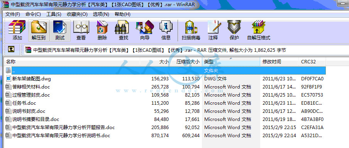
Task: Click the DWG icon of 新车架装配图.dwg
Action: tap(8, 78)
